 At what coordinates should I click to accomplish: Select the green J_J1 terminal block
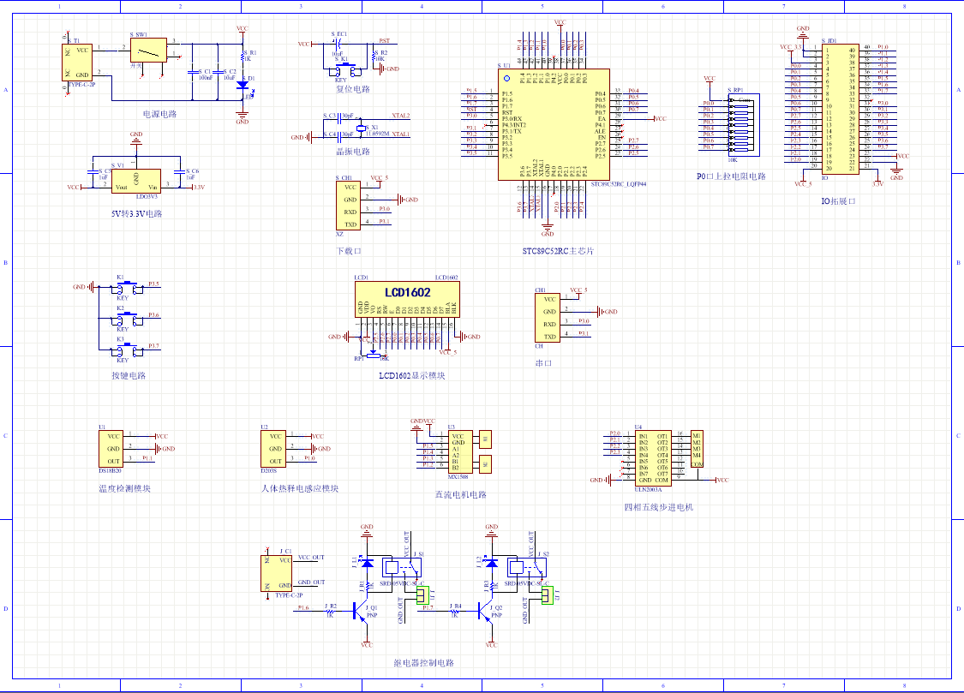(422, 594)
